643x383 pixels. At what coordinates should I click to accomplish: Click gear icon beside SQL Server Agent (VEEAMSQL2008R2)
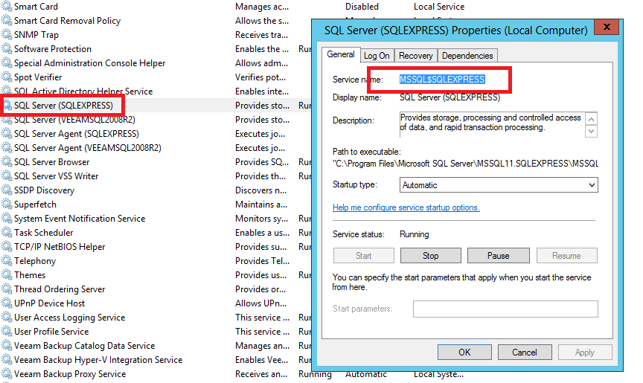click(x=7, y=148)
